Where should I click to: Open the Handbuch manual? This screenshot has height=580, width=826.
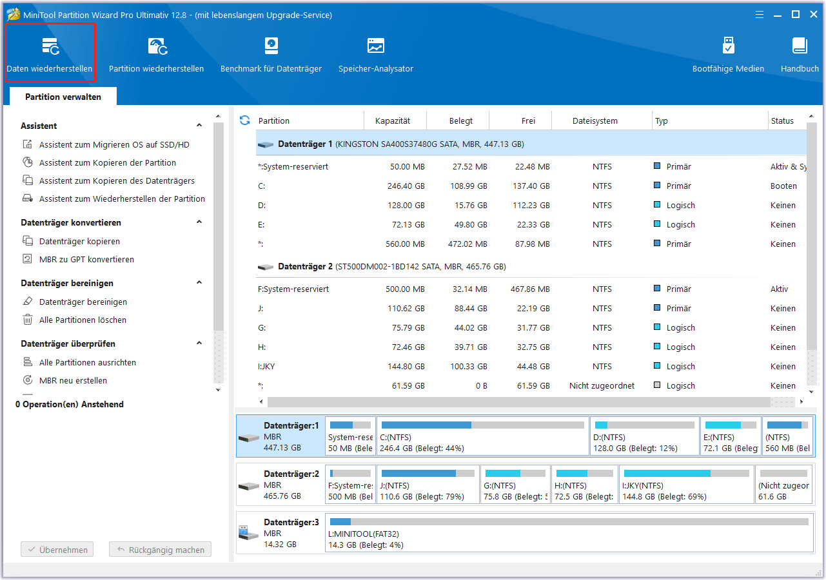click(x=800, y=53)
